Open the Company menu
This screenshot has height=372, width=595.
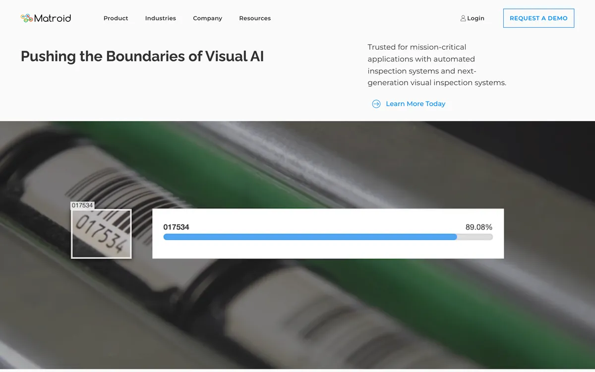pos(208,18)
